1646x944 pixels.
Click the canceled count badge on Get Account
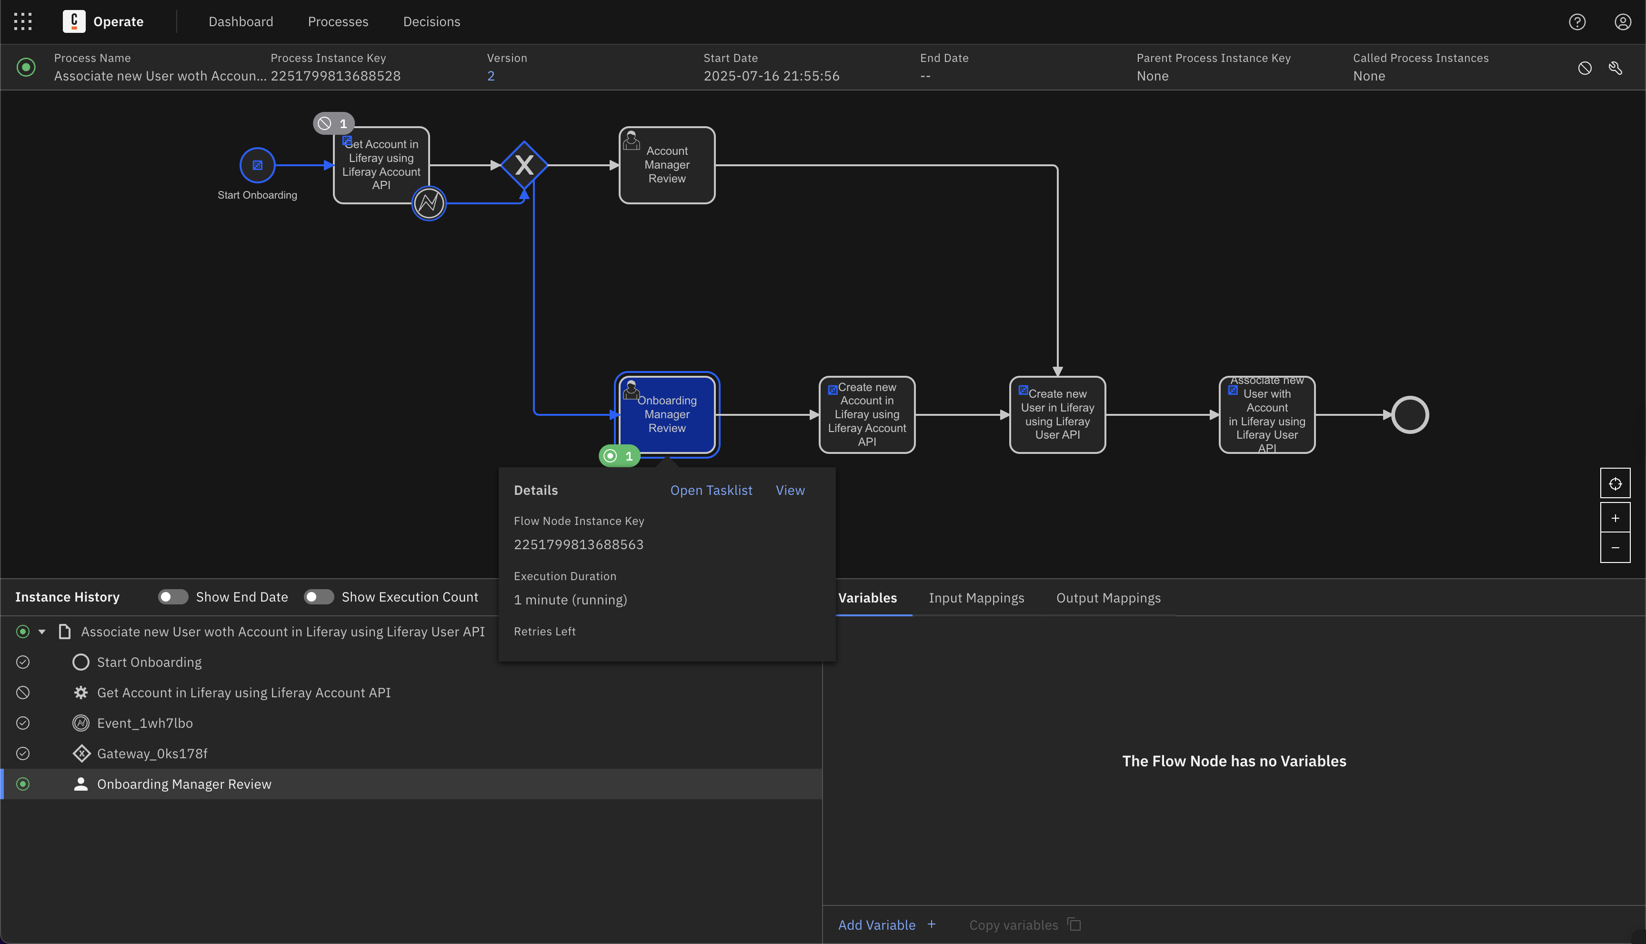334,123
